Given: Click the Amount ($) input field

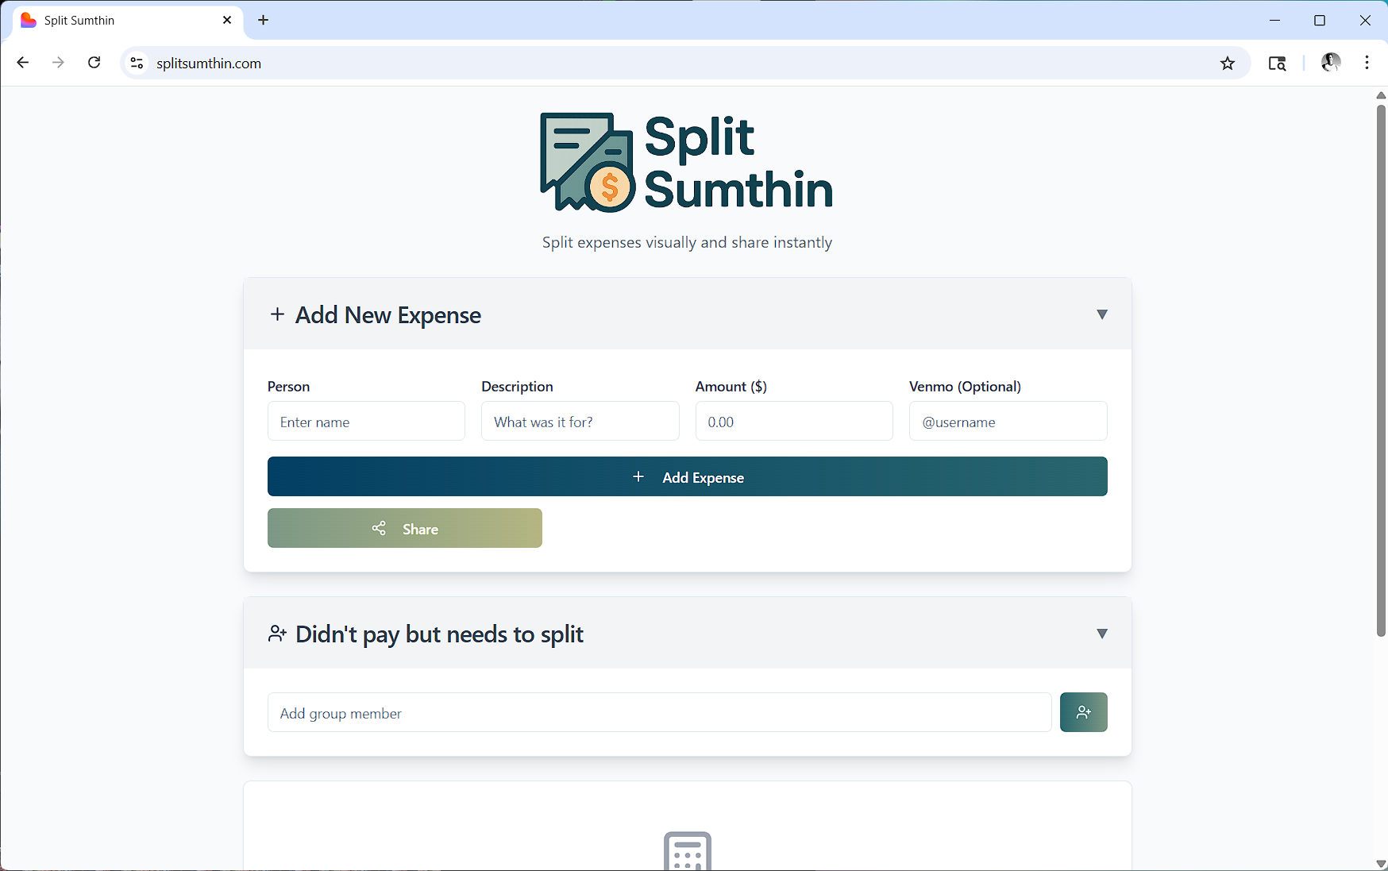Looking at the screenshot, I should (793, 422).
